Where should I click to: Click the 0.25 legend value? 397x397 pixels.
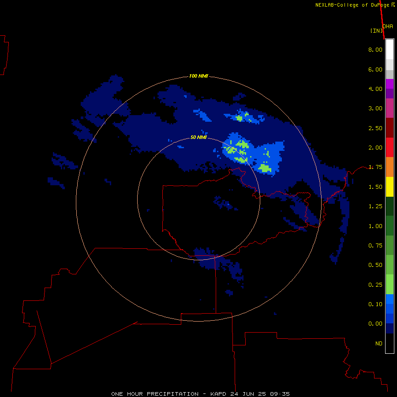click(x=375, y=285)
